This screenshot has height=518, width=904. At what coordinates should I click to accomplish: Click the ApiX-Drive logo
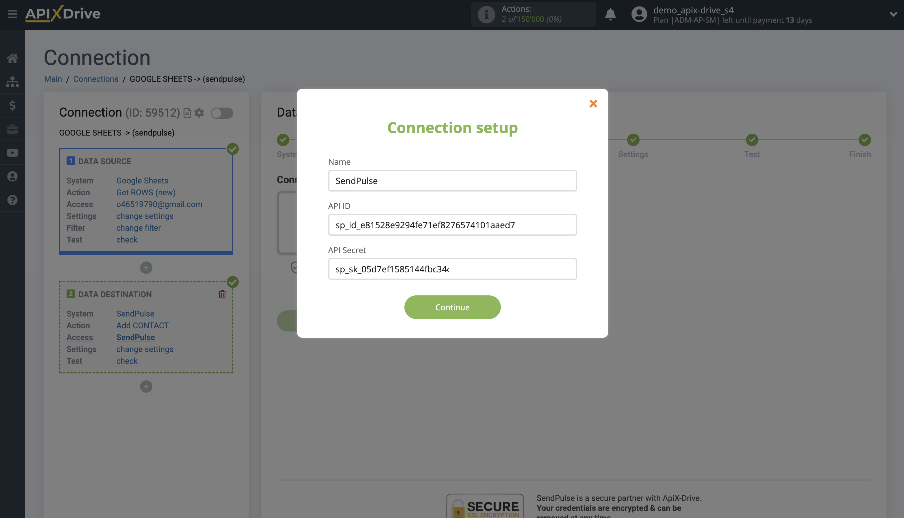(63, 14)
